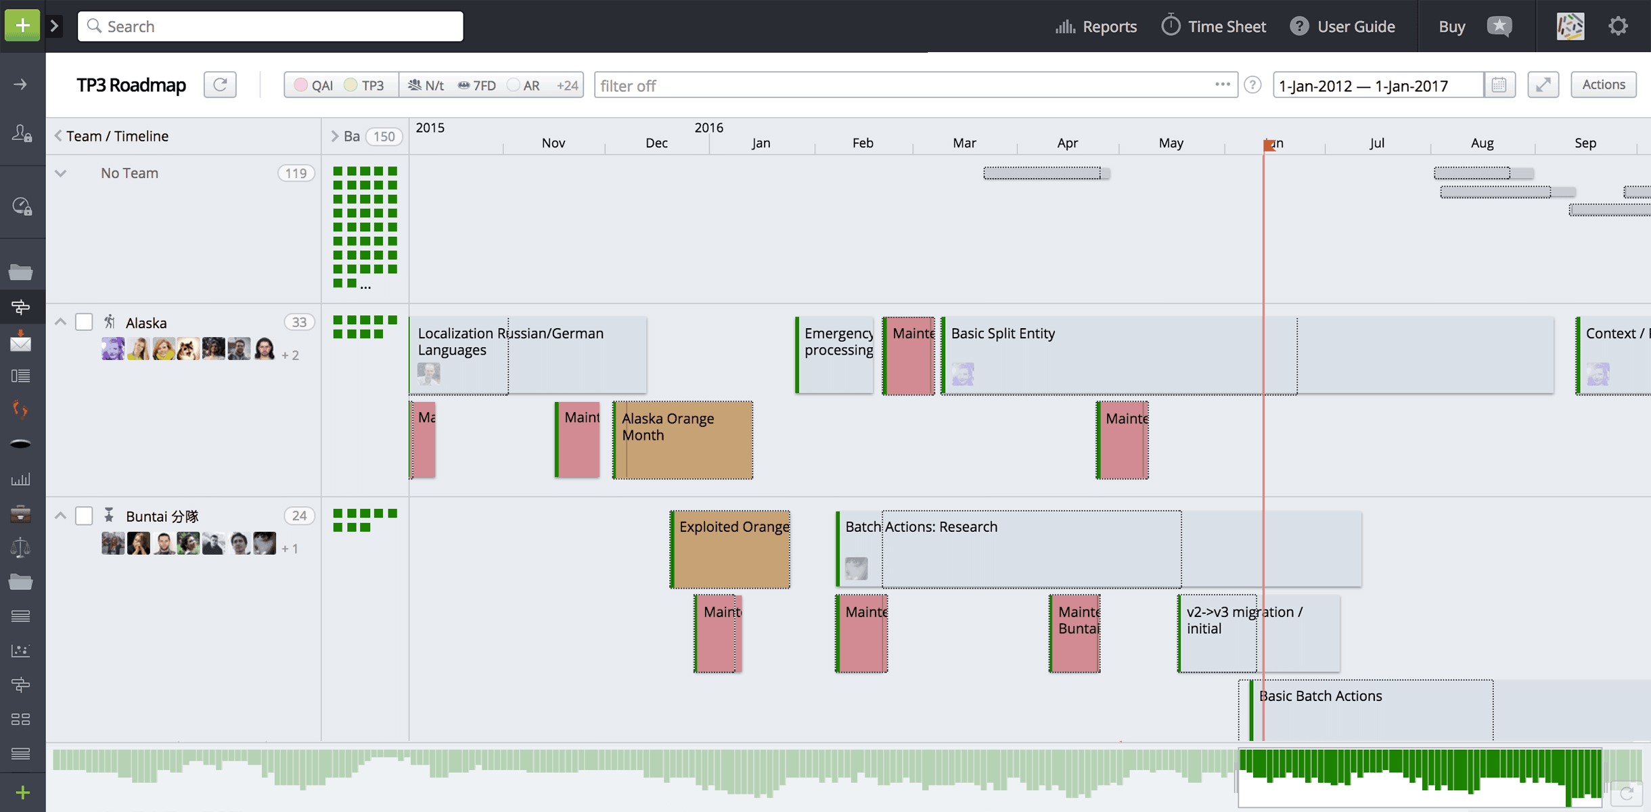Open the Alaska Orange Month card
1651x812 pixels.
point(683,440)
